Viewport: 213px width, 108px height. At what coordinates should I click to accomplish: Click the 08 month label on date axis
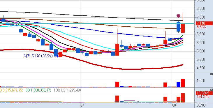[x=174, y=105]
